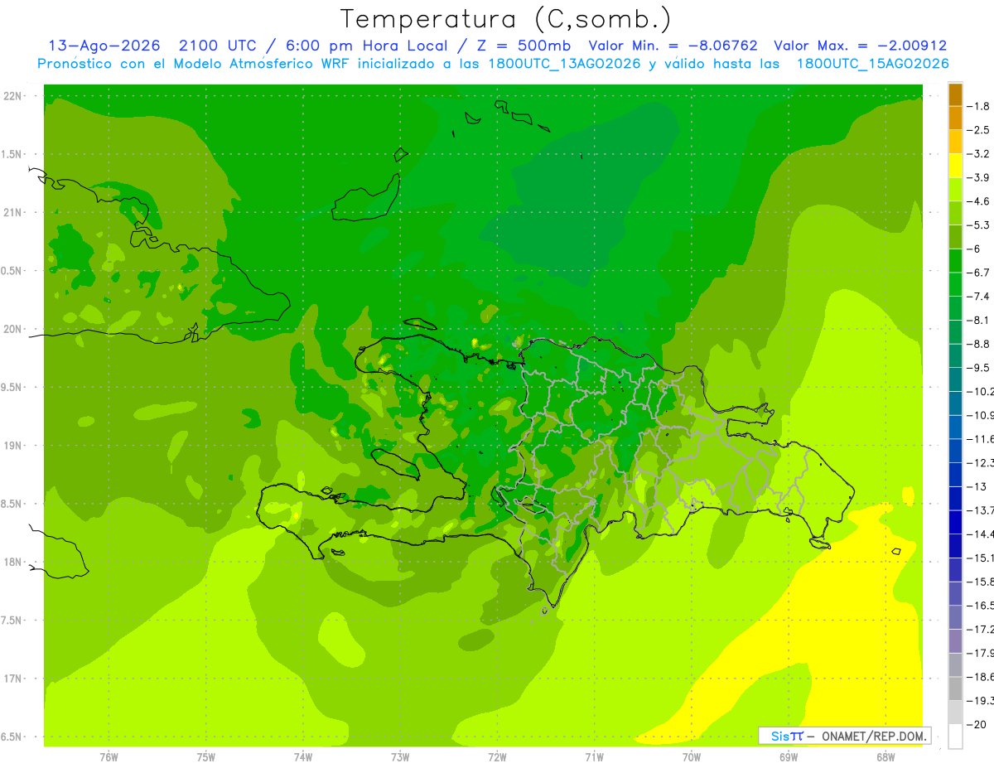The width and height of the screenshot is (994, 768).
Task: Click the "-12.3" color scale label
Action: (980, 462)
